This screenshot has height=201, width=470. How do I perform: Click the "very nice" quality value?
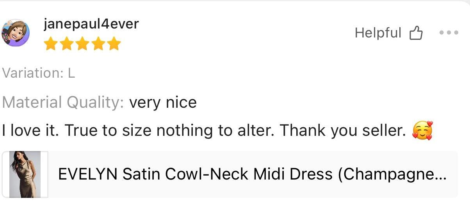click(x=163, y=103)
